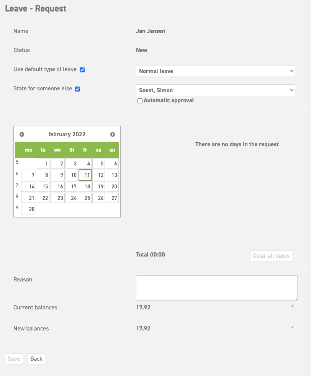Select February 28 on the calendar
Image resolution: width=311 pixels, height=376 pixels.
tap(29, 209)
